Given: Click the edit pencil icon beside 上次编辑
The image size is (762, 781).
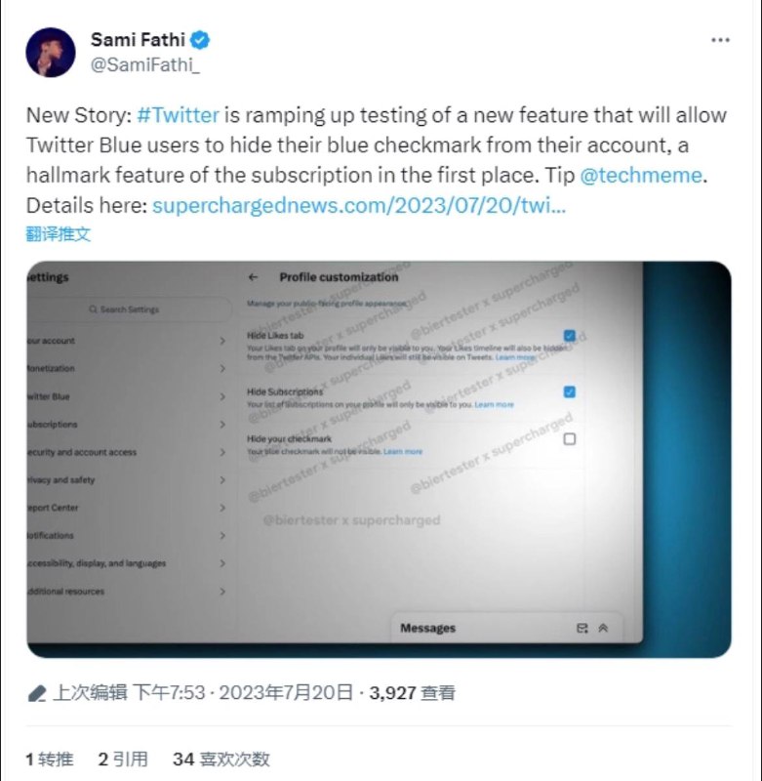Looking at the screenshot, I should [x=37, y=693].
